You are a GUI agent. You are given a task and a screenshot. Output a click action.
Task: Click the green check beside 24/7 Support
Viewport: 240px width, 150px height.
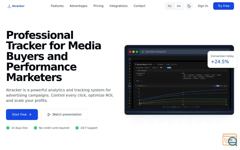click(77, 128)
